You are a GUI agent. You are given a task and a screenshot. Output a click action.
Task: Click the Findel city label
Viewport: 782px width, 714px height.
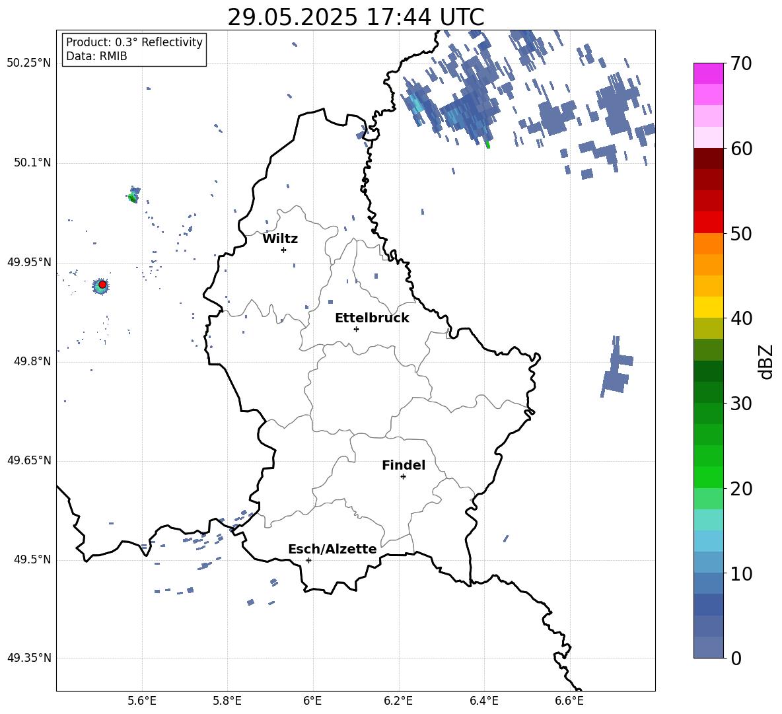tap(404, 465)
